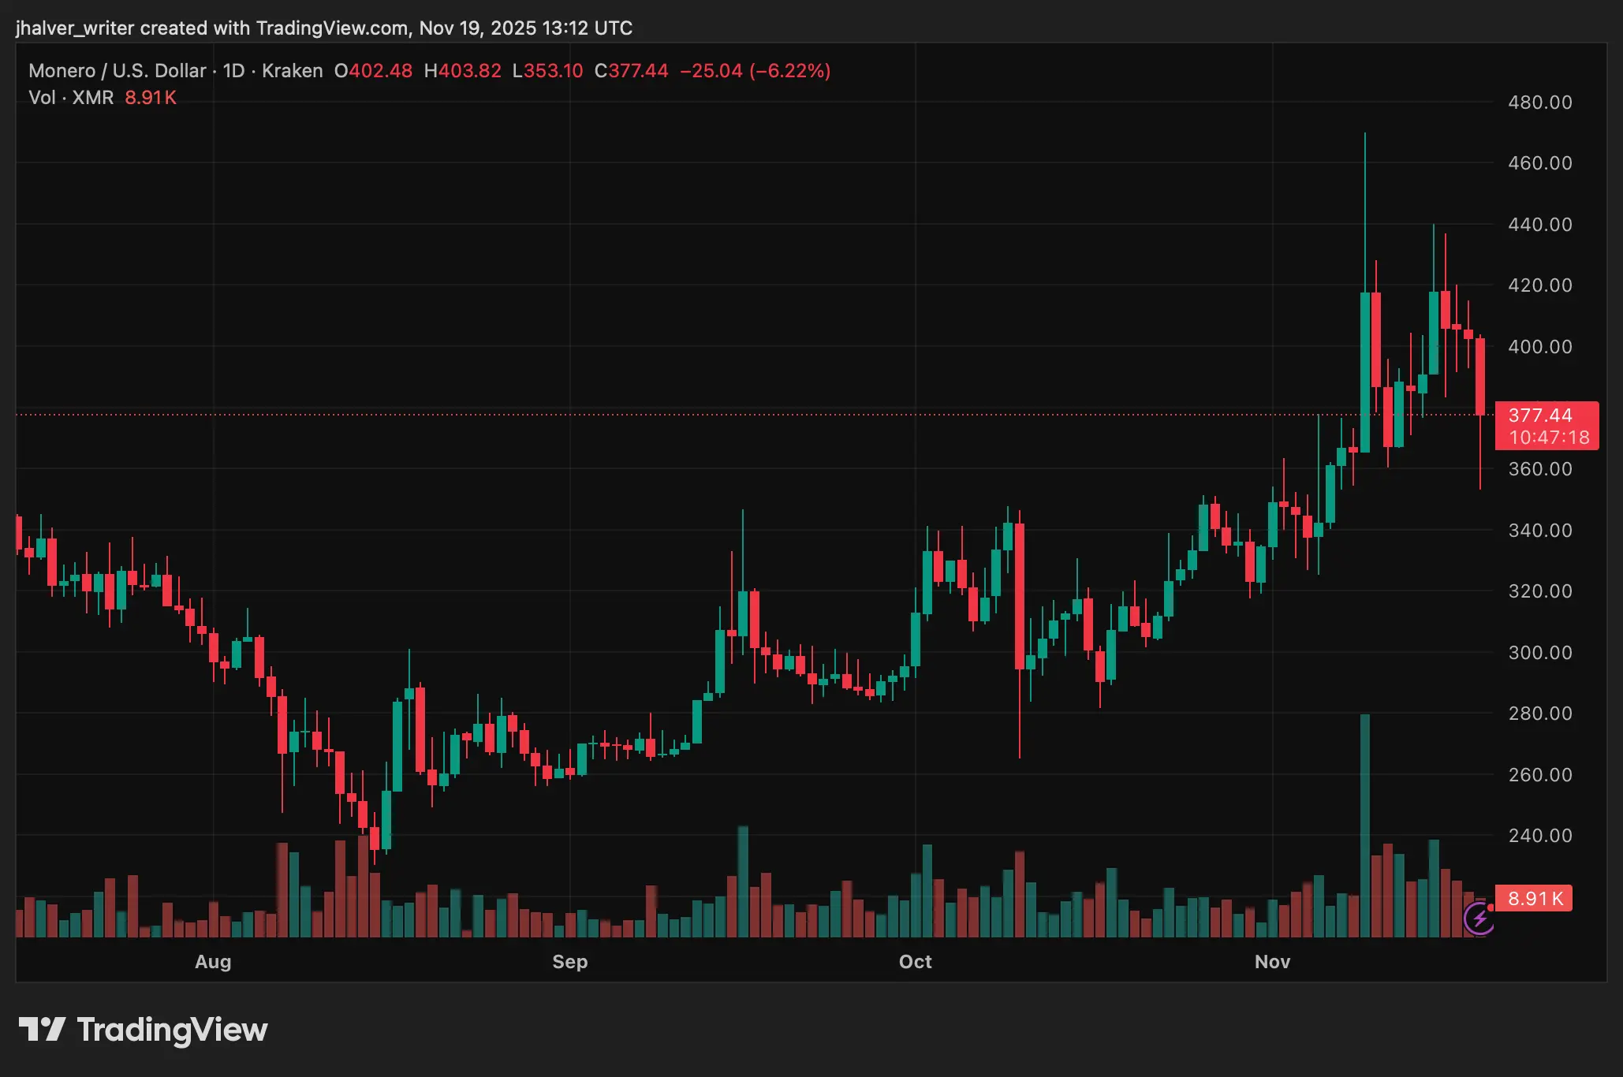Click the jhalver_writer attribution link
The height and width of the screenshot is (1077, 1623).
point(75,28)
